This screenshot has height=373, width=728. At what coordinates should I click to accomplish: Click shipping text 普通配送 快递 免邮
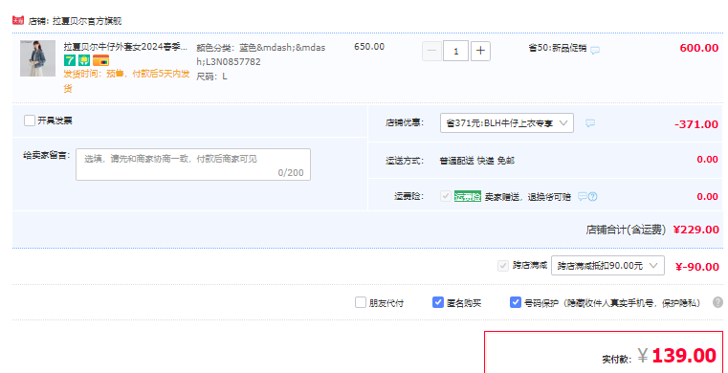[476, 161]
